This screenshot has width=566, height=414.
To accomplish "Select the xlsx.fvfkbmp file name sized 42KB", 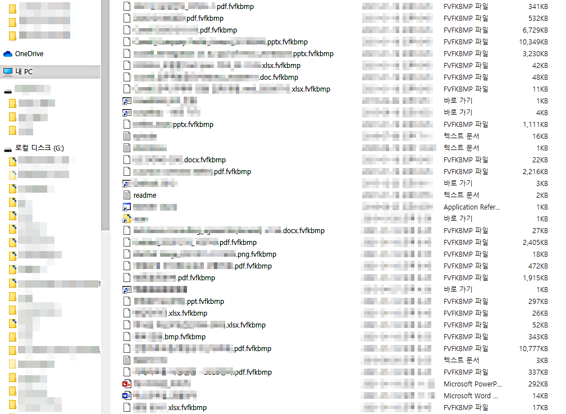I will tap(217, 65).
